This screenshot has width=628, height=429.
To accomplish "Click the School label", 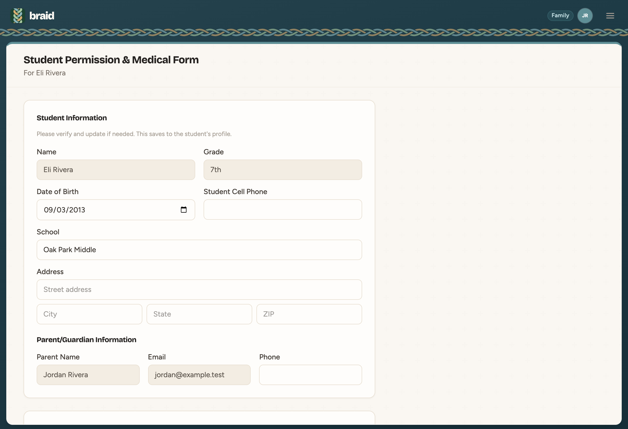I will pos(48,232).
